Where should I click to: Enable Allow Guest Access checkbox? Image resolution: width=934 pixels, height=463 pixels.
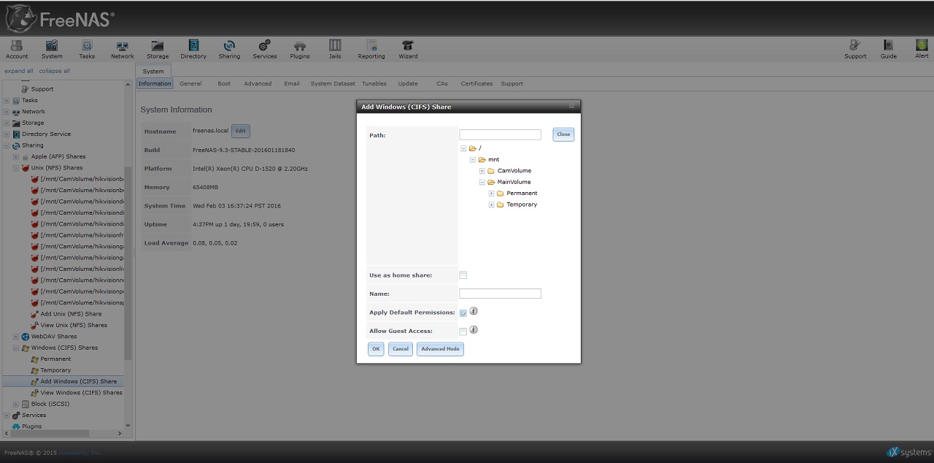point(463,332)
